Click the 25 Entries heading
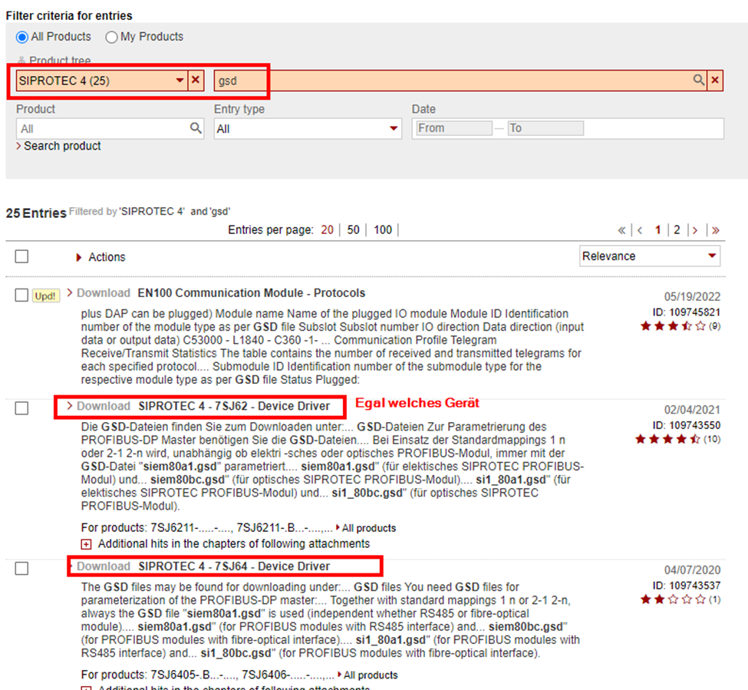This screenshot has width=748, height=690. 36,213
